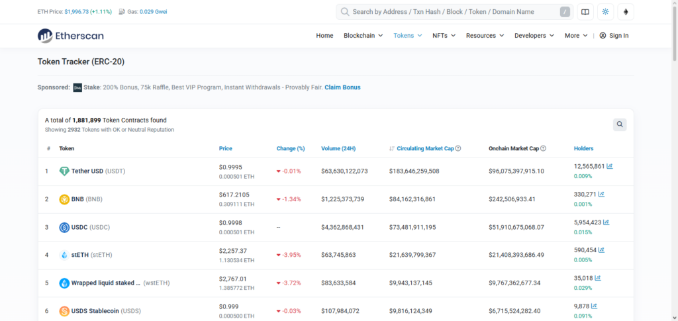Viewport: 678px width, 321px height.
Task: Click the Sign In user icon
Action: tap(603, 36)
